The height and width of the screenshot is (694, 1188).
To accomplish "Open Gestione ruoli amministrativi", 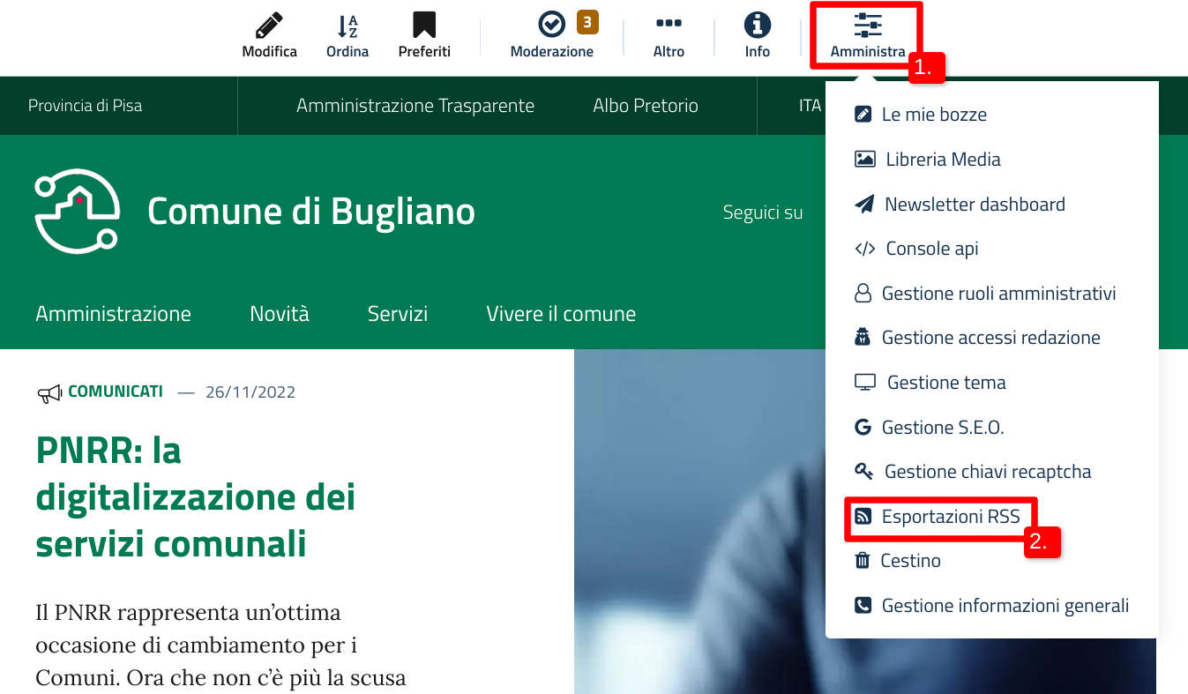I will pyautogui.click(x=998, y=294).
